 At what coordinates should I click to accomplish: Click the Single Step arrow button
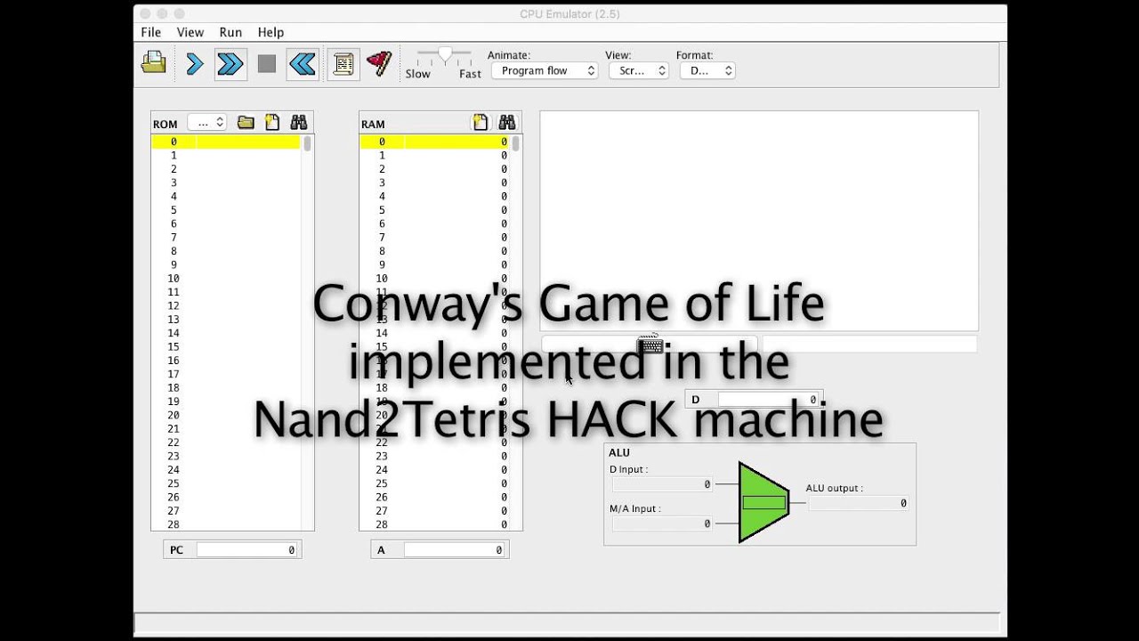(194, 64)
